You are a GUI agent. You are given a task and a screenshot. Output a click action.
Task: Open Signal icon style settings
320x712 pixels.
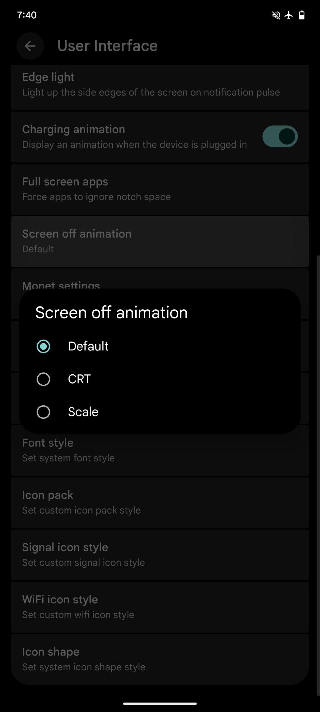pos(160,555)
